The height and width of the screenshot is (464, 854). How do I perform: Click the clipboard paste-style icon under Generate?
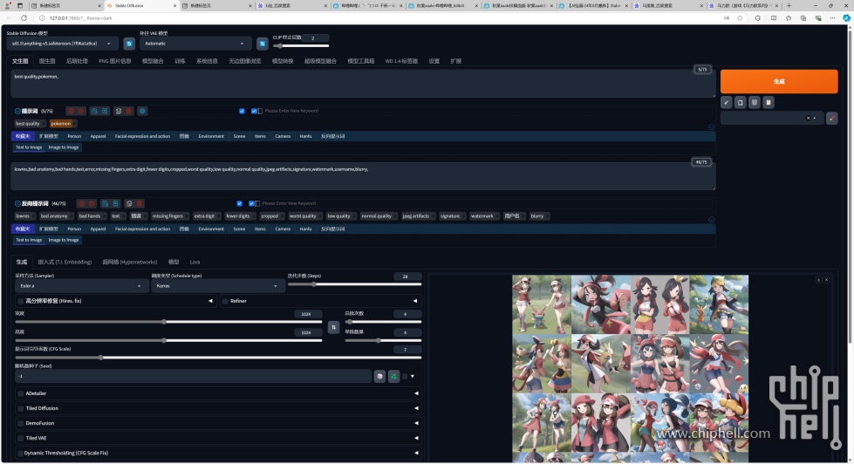pyautogui.click(x=768, y=102)
